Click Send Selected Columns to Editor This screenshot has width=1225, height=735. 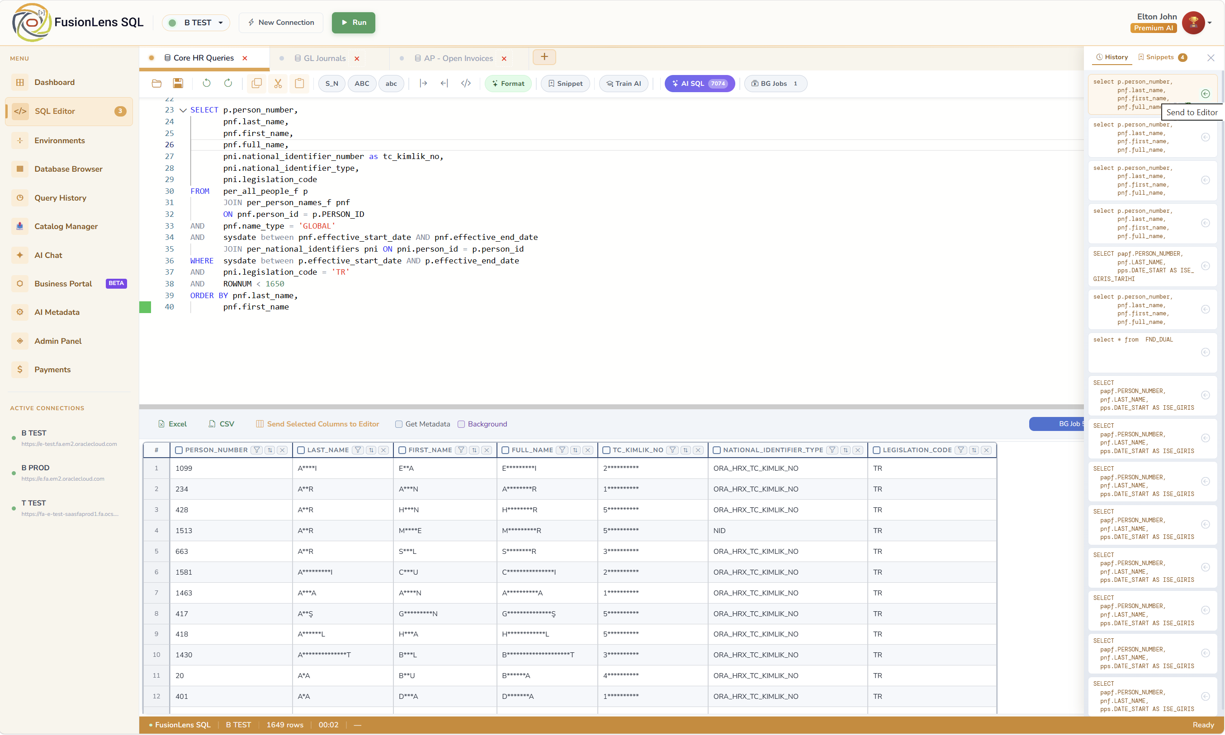click(x=317, y=425)
